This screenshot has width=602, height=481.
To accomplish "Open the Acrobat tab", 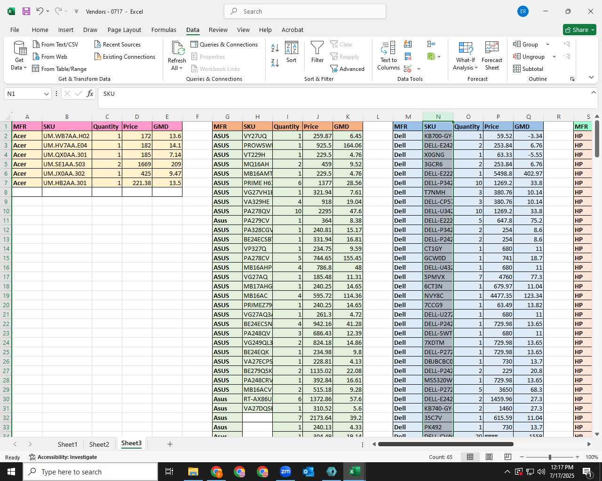I will [x=293, y=30].
